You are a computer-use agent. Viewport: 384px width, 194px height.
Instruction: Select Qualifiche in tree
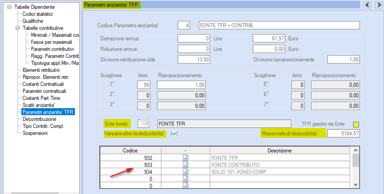32,21
